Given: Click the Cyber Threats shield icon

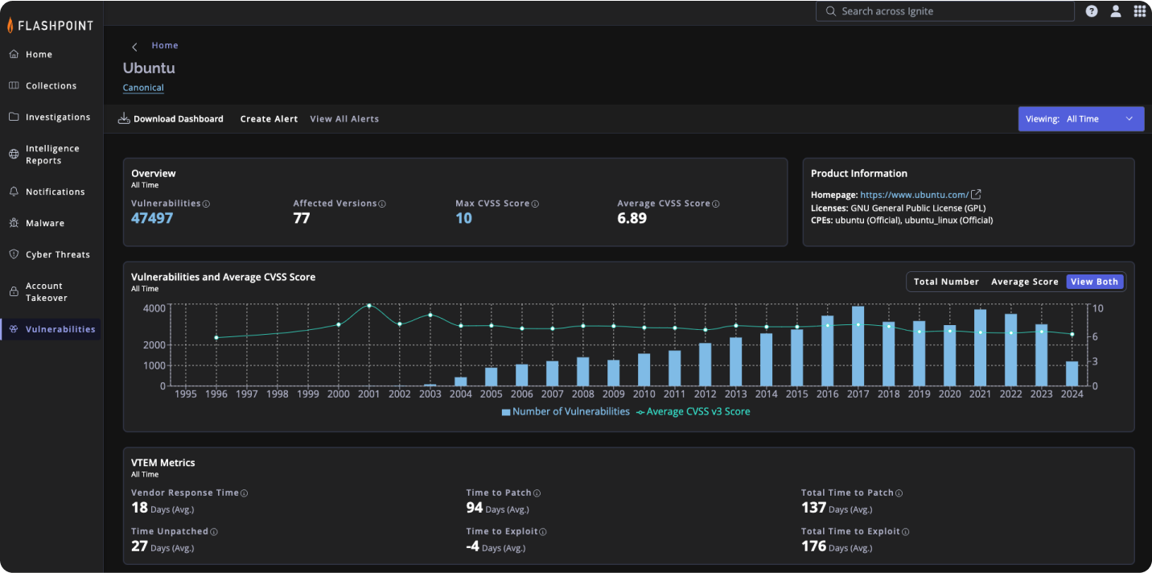Looking at the screenshot, I should pos(14,255).
